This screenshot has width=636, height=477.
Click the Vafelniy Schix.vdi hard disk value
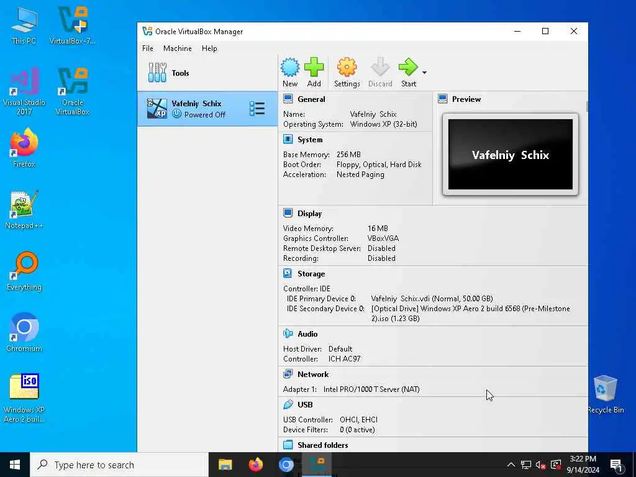tap(432, 299)
